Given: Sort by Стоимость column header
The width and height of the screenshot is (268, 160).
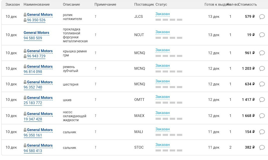Looking at the screenshot, I should tap(247, 4).
